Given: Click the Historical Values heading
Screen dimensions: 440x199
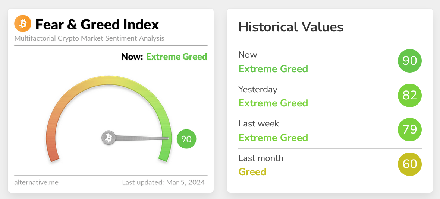Looking at the screenshot, I should point(291,27).
